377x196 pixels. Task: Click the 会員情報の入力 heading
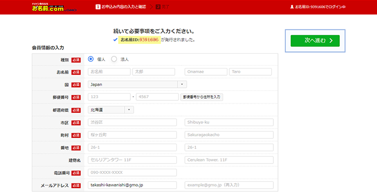[48, 48]
